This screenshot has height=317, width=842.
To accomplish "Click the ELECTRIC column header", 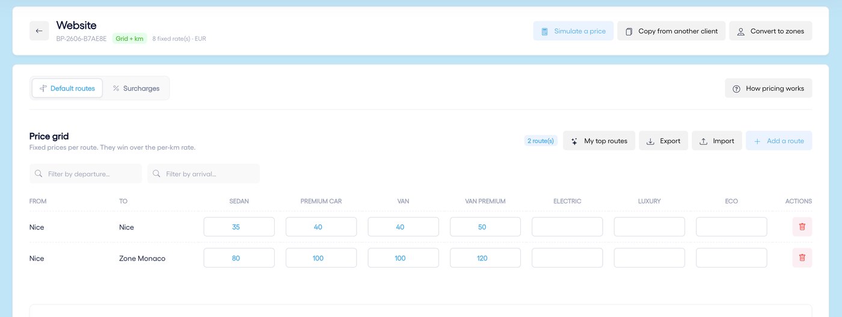I will click(x=567, y=201).
